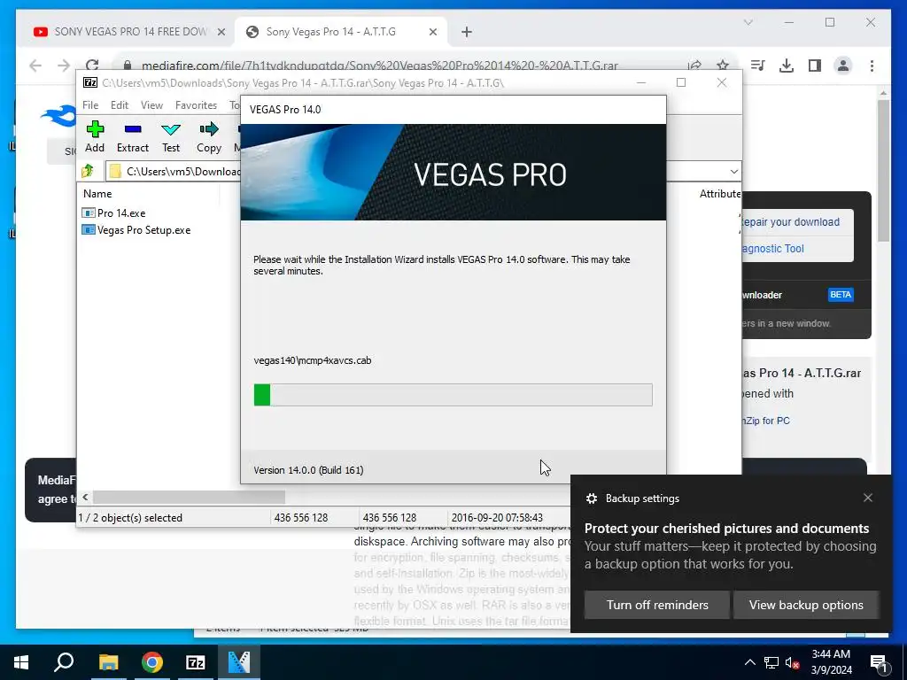The image size is (907, 680).
Task: Reload the Mediafire page
Action: click(x=92, y=66)
